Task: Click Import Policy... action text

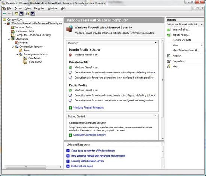Action: click(x=181, y=30)
